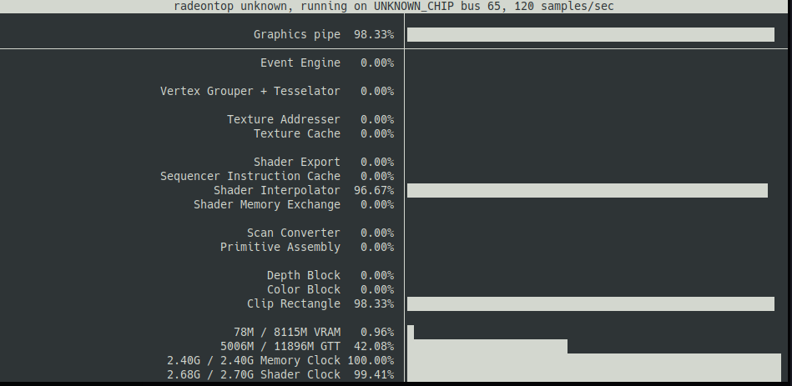The width and height of the screenshot is (792, 386).
Task: Click the VRAM 0.96% usage bar
Action: click(x=411, y=332)
